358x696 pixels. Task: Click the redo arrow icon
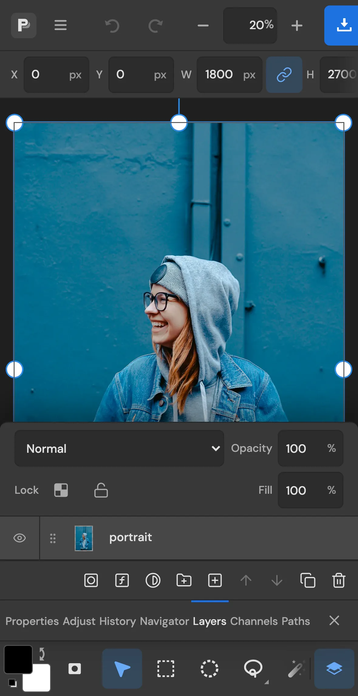155,26
